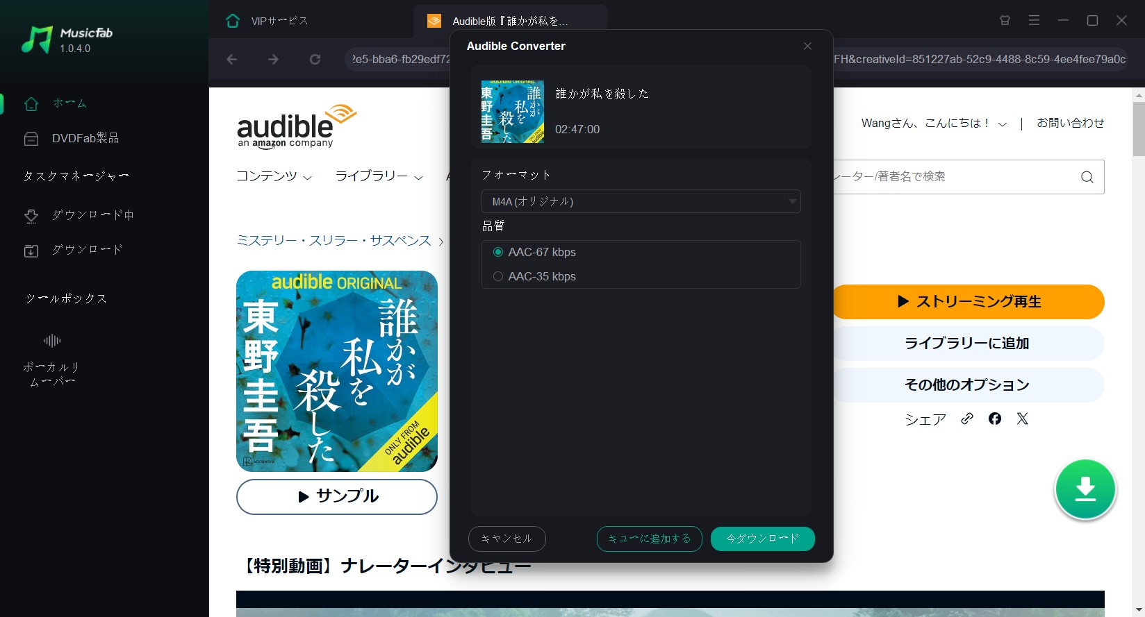Click the MusicFab logo icon

[x=37, y=40]
